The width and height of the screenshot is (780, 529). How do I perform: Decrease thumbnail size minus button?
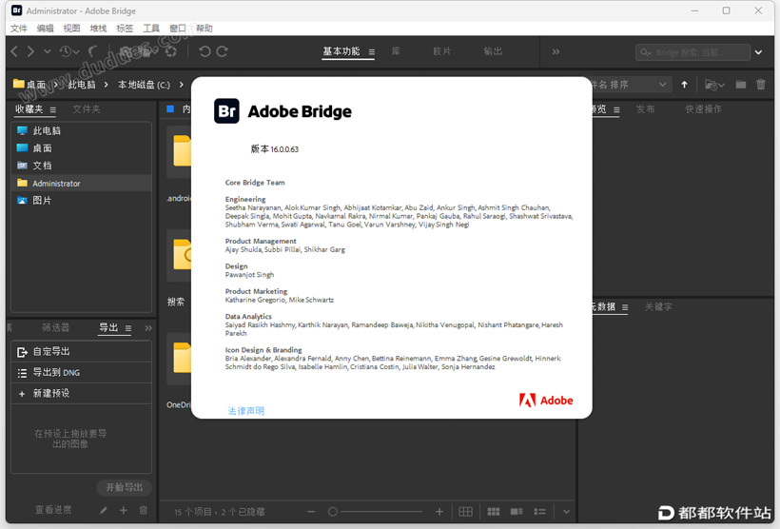coord(311,512)
